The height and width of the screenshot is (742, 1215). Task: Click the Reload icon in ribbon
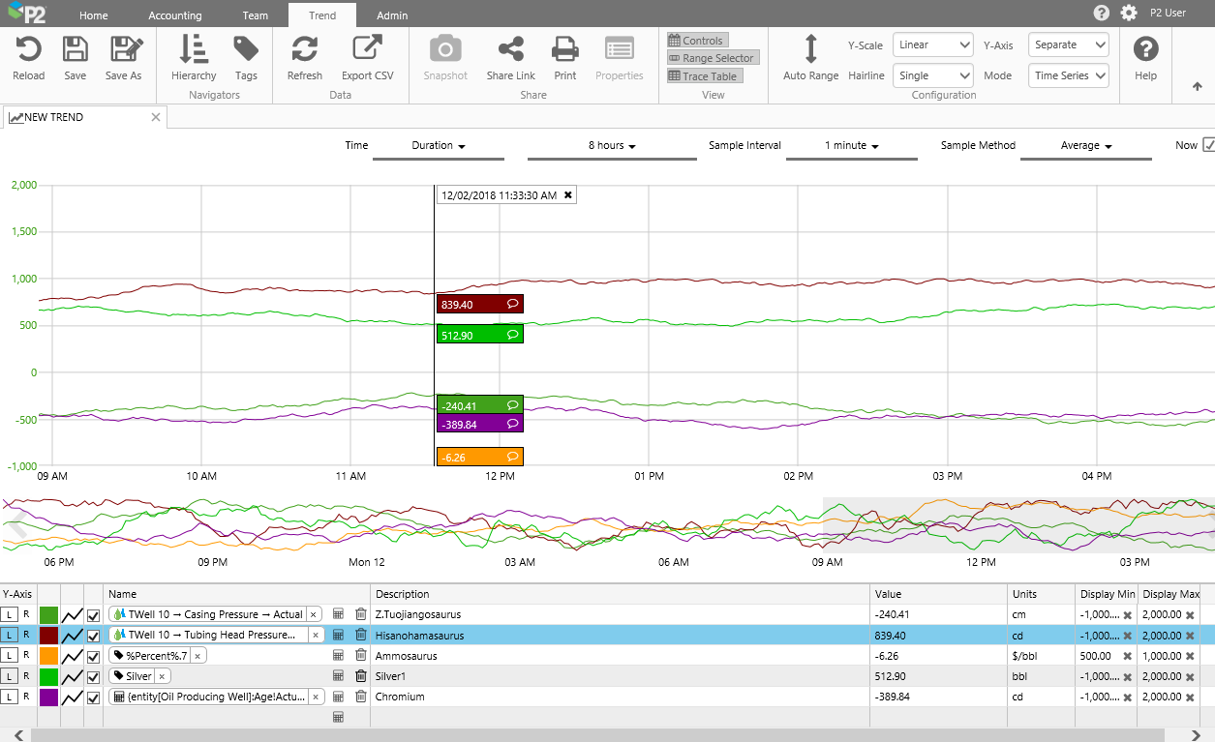[x=28, y=49]
